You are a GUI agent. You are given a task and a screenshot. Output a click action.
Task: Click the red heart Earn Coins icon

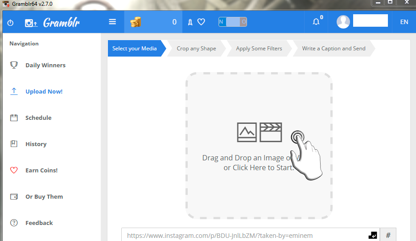click(14, 170)
